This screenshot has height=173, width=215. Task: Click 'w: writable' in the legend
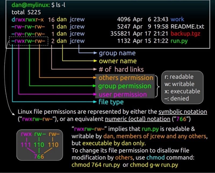[179, 84]
